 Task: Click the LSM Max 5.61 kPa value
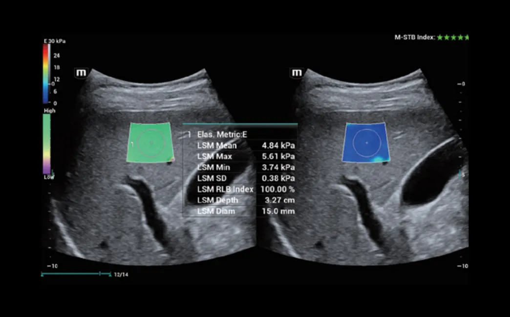[x=278, y=157]
